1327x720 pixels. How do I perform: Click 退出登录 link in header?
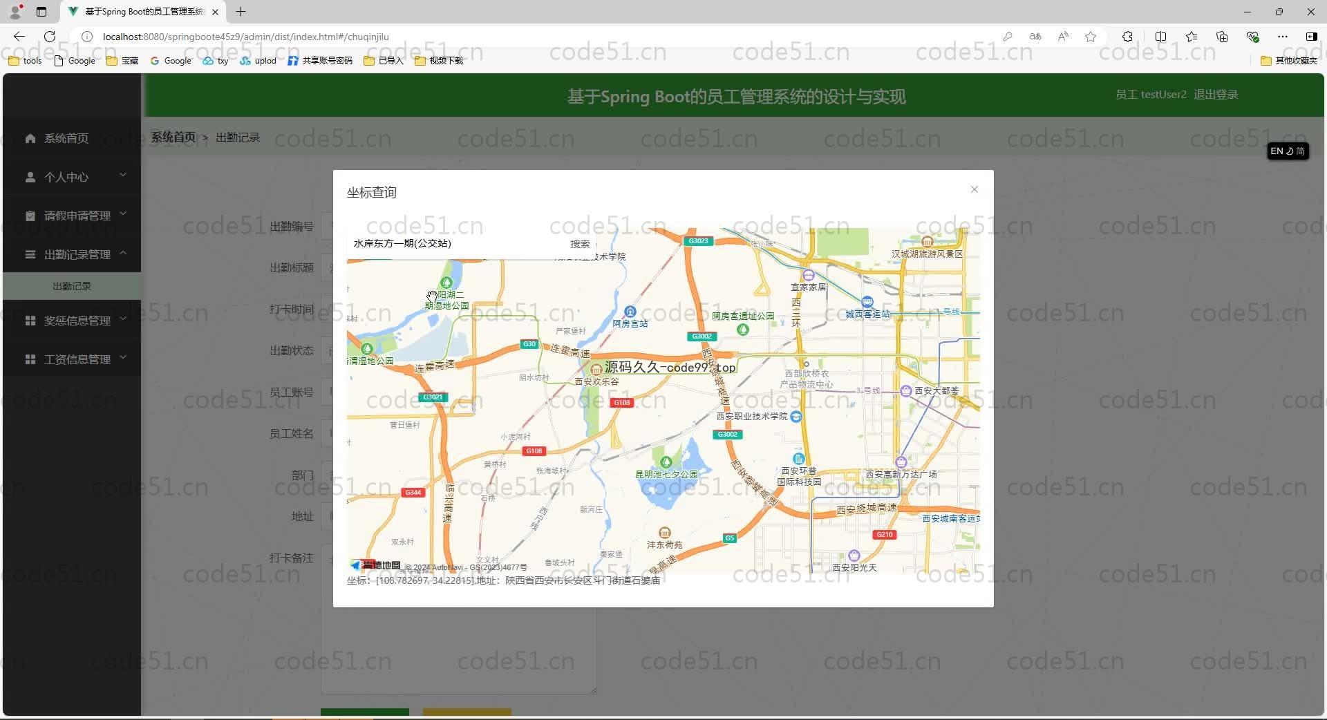tap(1216, 95)
